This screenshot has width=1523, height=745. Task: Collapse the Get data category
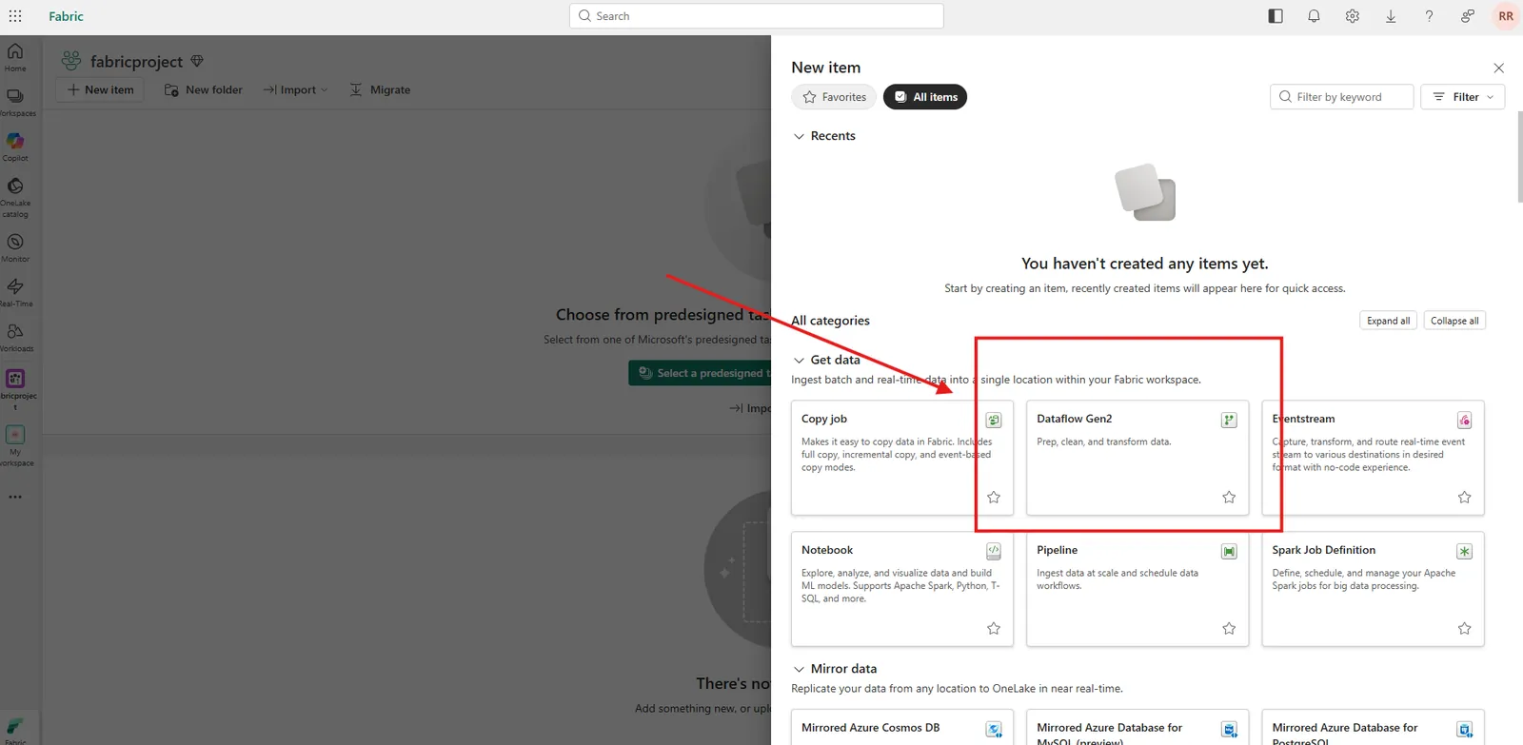[x=799, y=360]
